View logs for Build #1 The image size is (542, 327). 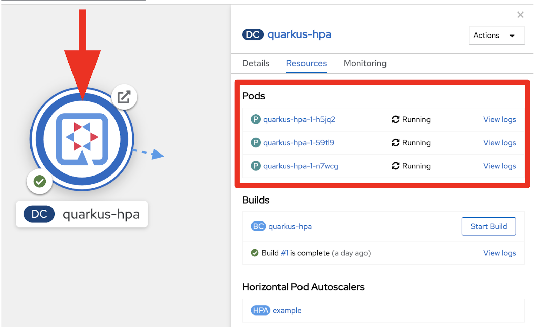[499, 253]
